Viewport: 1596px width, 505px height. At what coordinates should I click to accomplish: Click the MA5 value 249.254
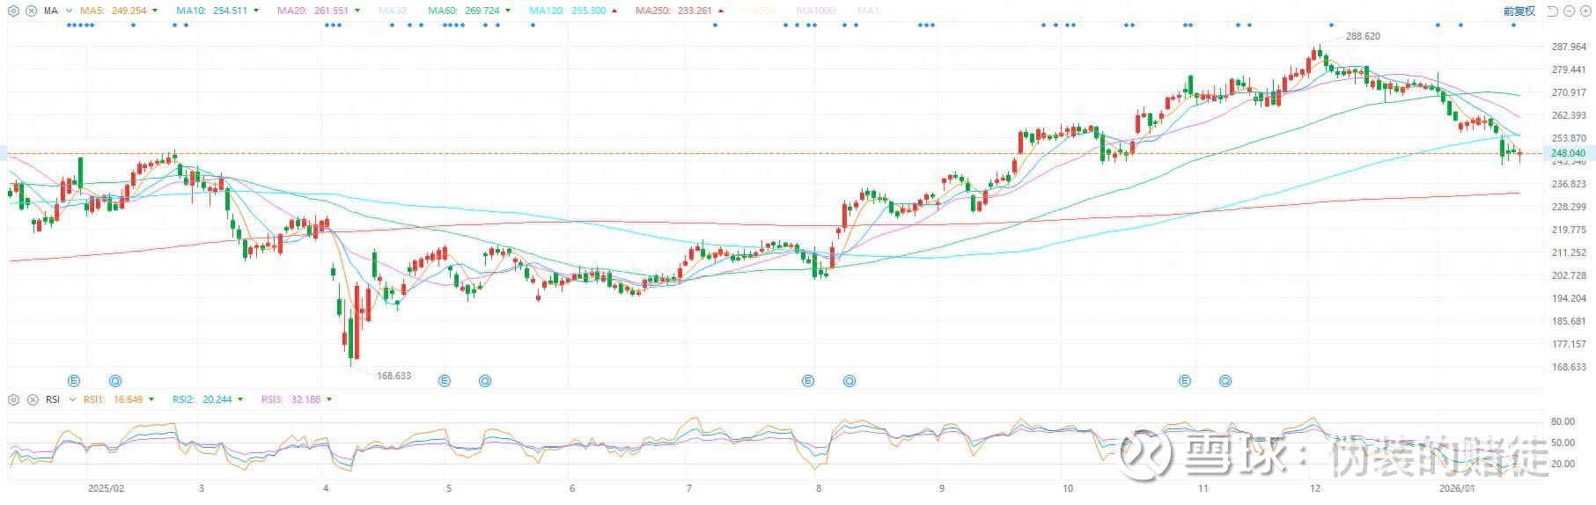pos(130,11)
